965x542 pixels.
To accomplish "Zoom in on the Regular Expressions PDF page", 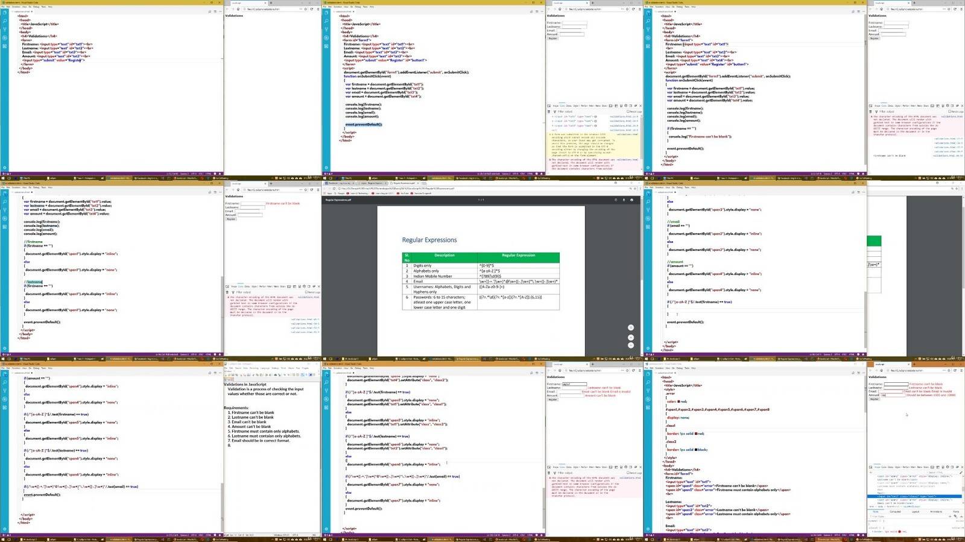I will point(631,338).
